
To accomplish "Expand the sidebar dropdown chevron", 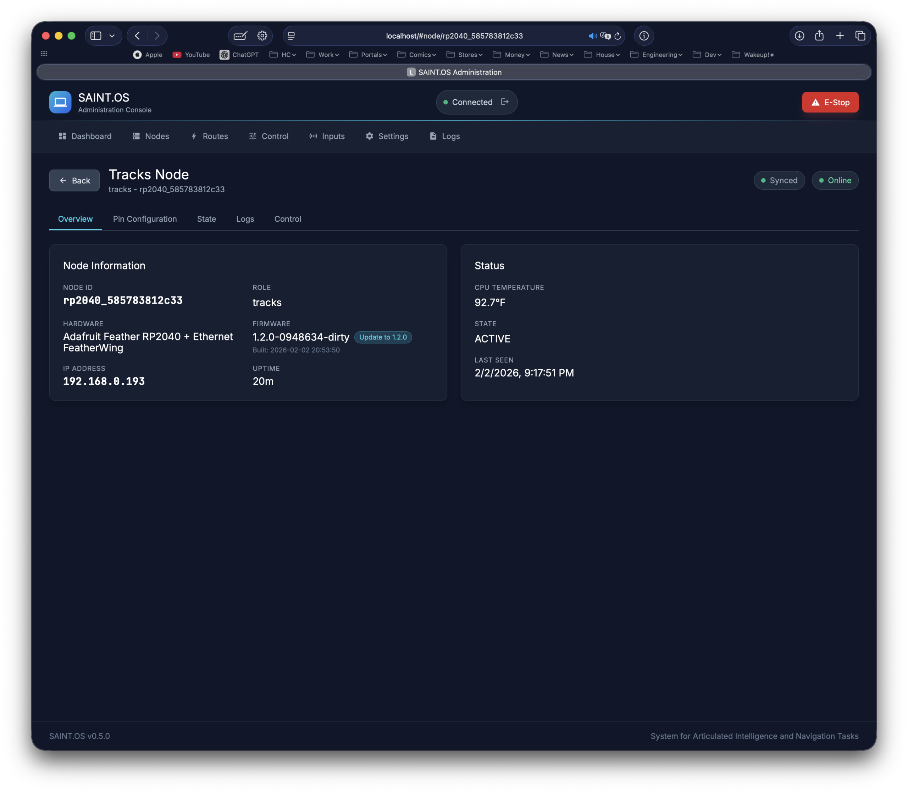I will coord(112,36).
